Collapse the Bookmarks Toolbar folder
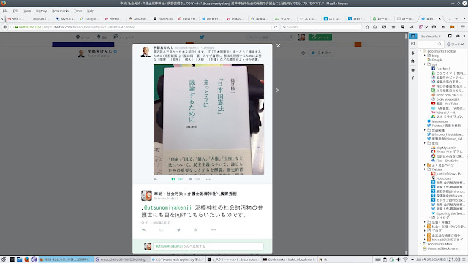The image size is (468, 263). pyautogui.click(x=420, y=51)
